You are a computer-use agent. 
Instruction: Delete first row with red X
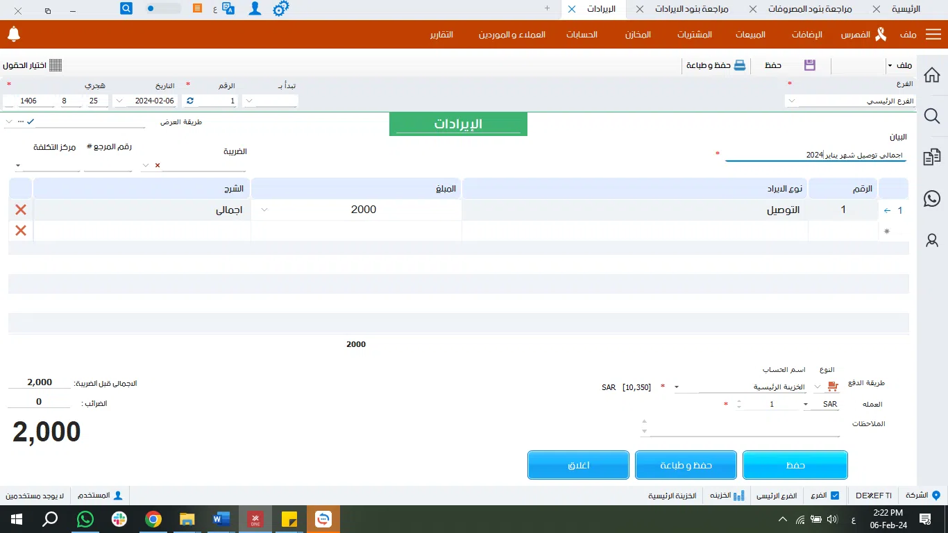[x=21, y=210]
